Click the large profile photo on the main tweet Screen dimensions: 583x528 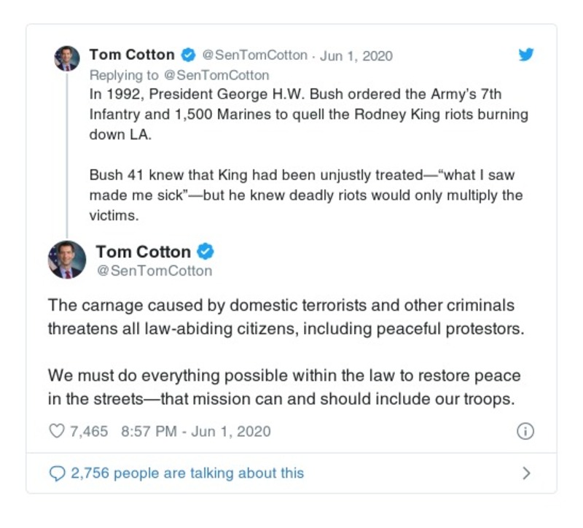pyautogui.click(x=67, y=260)
